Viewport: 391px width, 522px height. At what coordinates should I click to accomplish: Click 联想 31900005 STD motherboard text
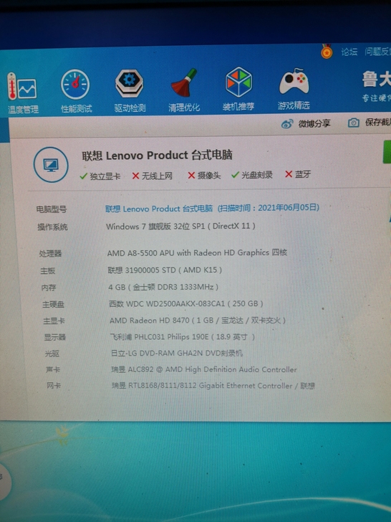coord(165,270)
